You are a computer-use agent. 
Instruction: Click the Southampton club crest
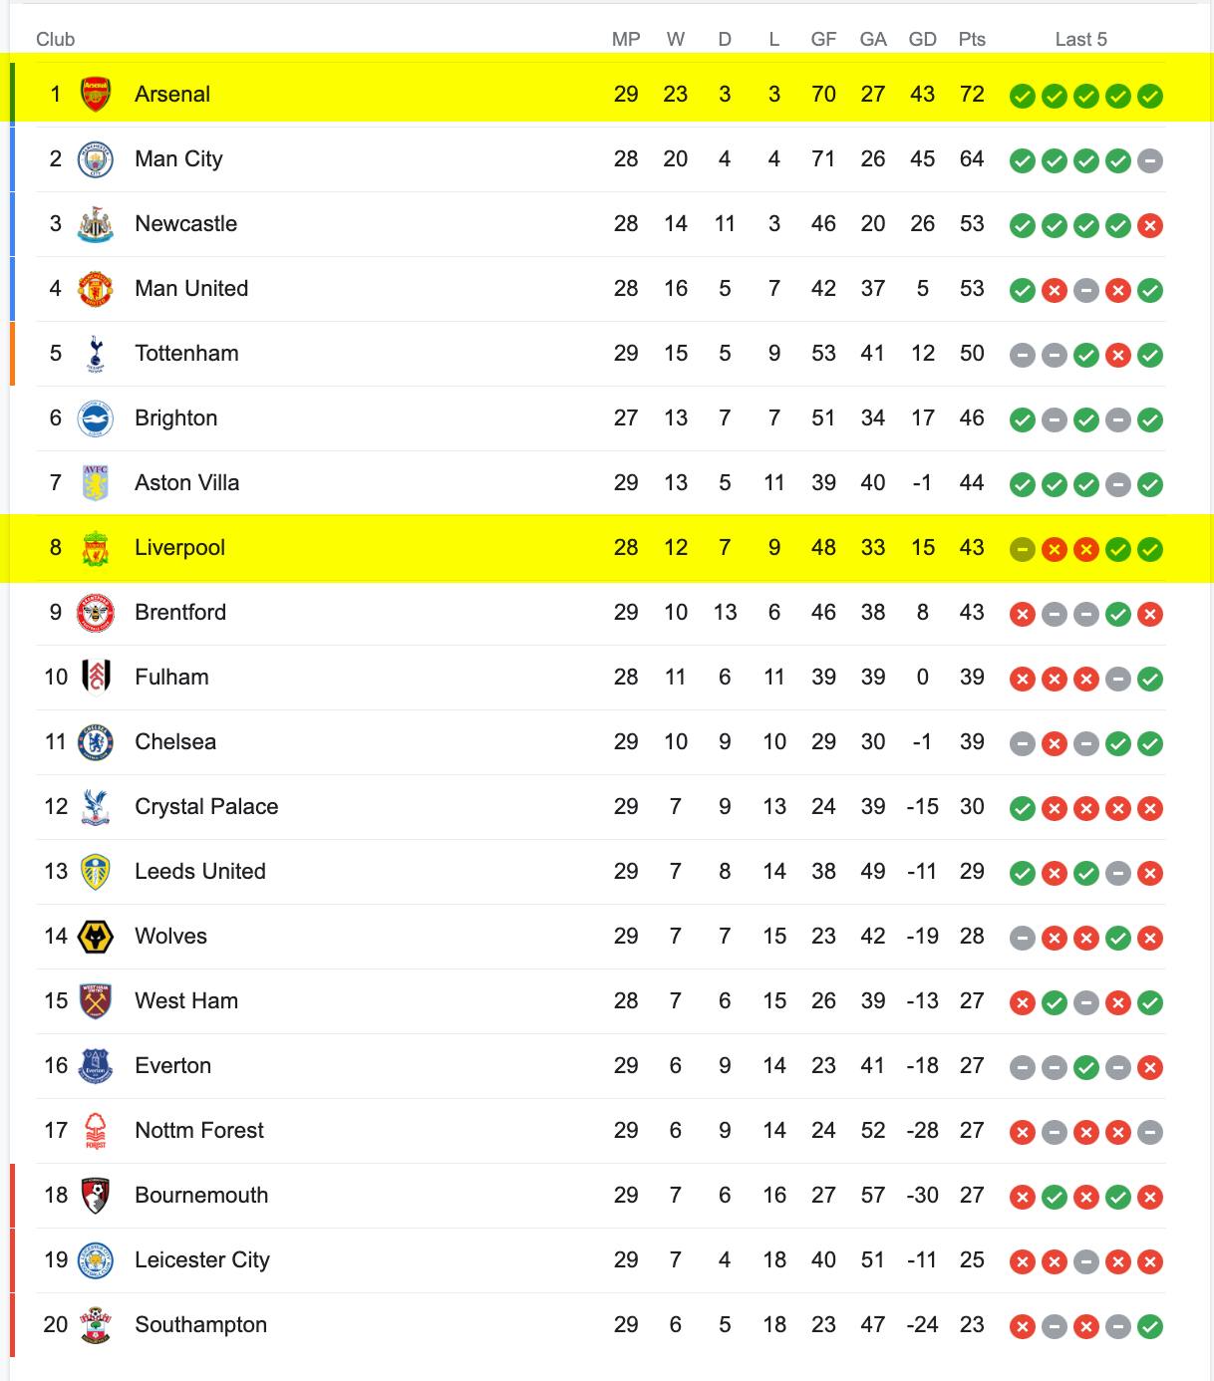pyautogui.click(x=96, y=1325)
